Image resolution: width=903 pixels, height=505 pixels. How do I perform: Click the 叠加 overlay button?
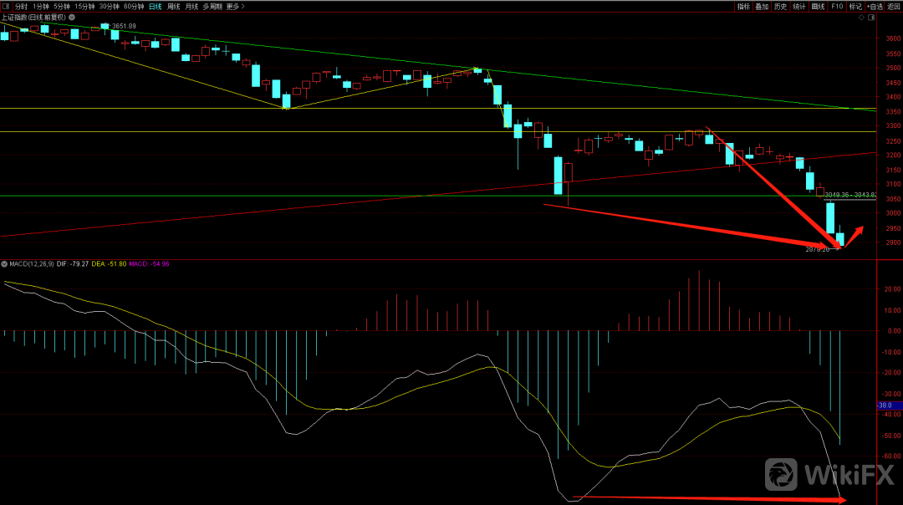coord(762,6)
